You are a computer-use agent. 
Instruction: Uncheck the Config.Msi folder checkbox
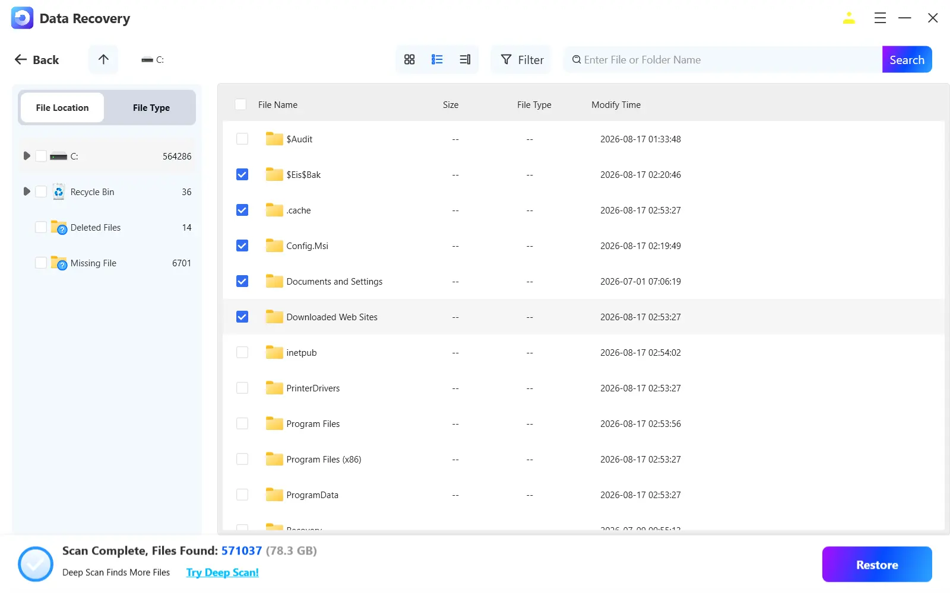(242, 246)
